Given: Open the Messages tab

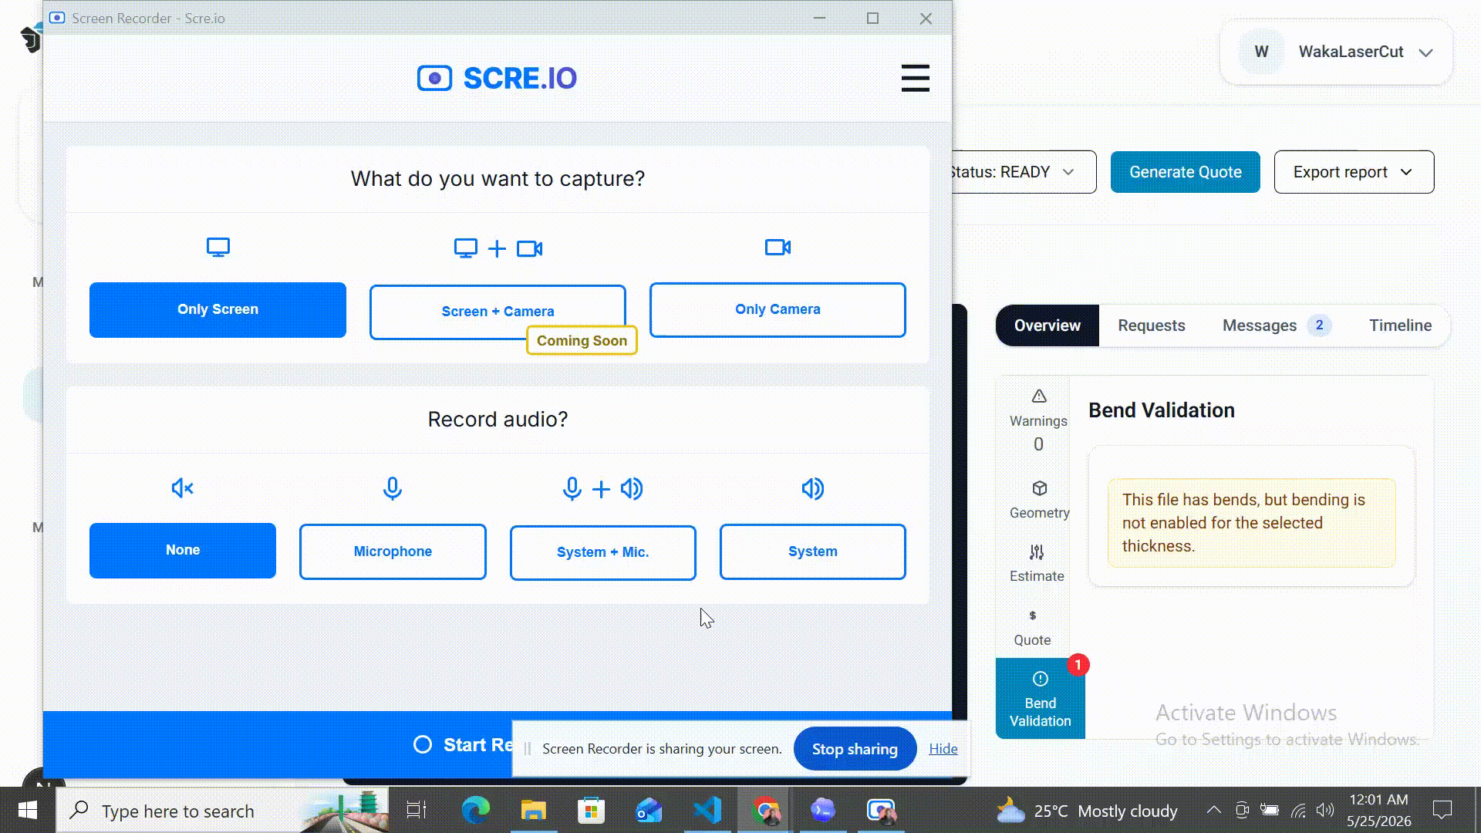Looking at the screenshot, I should [x=1277, y=325].
